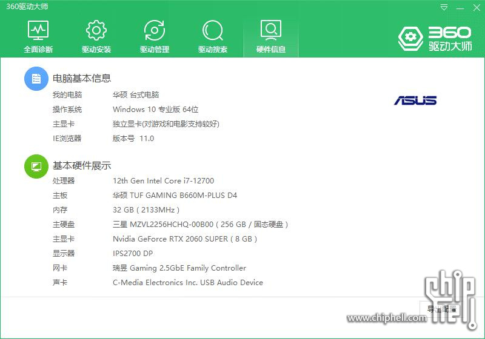The width and height of the screenshot is (485, 339).
Task: Click 瑞昱 Gaming 2.5GbE Family Controller text
Action: [179, 268]
